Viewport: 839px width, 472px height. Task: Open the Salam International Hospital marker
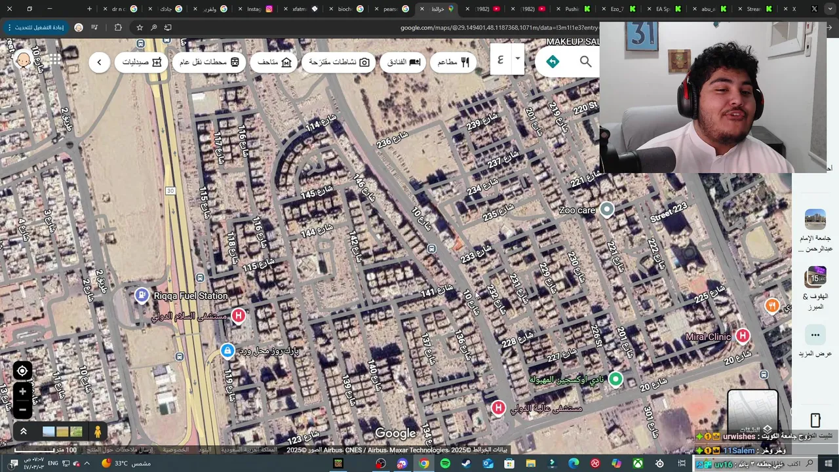[239, 316]
